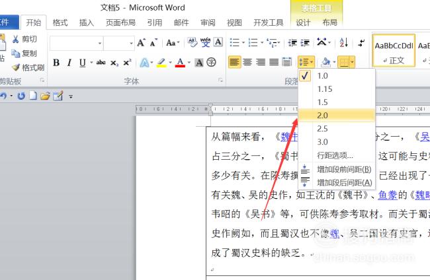Toggle bold formatting (B)
The height and width of the screenshot is (280, 430).
[56, 63]
